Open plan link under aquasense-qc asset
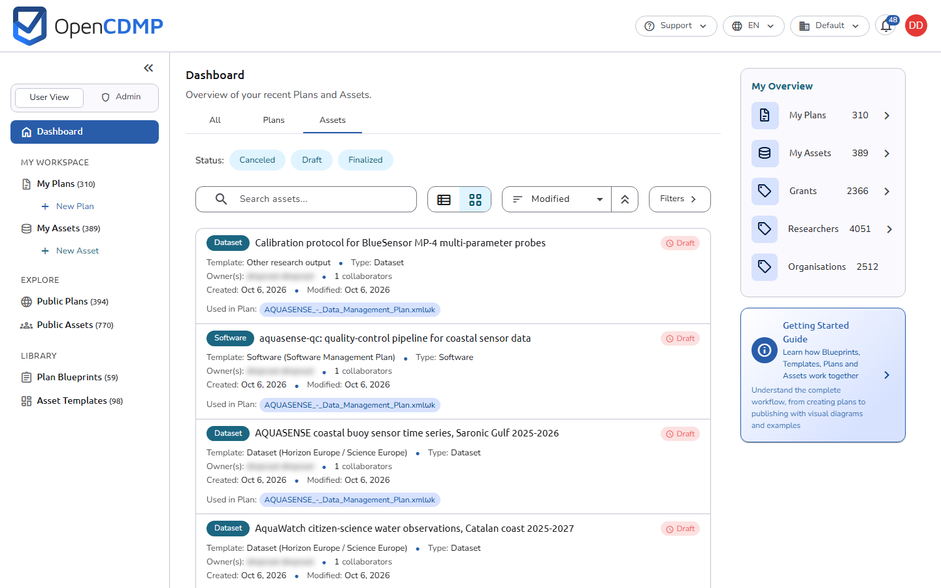This screenshot has height=588, width=941. tap(350, 405)
